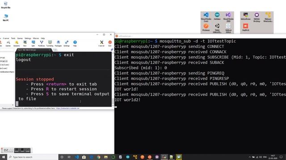Screen dimensions: 286x160
Task: Open This PC desktop icon
Action: 6,18
